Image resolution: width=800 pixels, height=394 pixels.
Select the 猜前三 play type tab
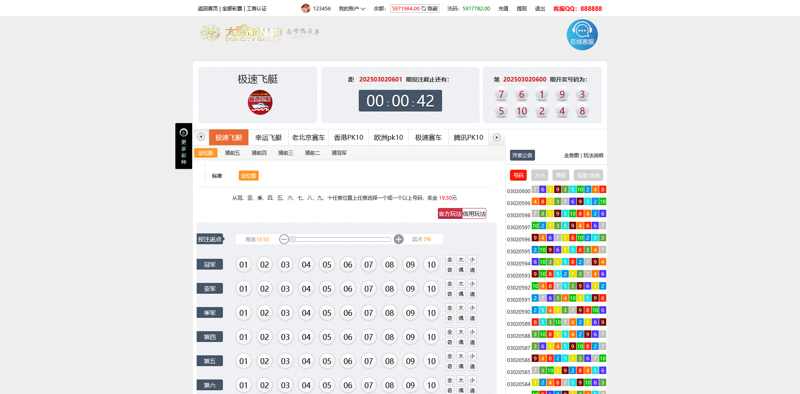pos(285,153)
